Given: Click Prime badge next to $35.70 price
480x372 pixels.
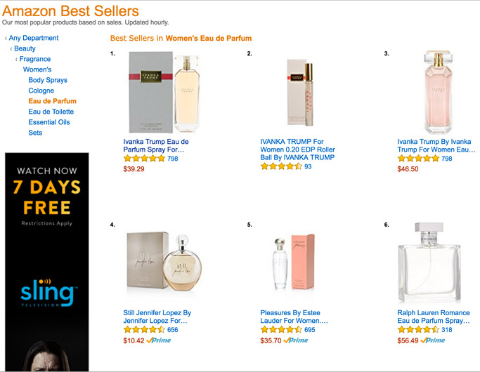Looking at the screenshot, I should (x=297, y=340).
